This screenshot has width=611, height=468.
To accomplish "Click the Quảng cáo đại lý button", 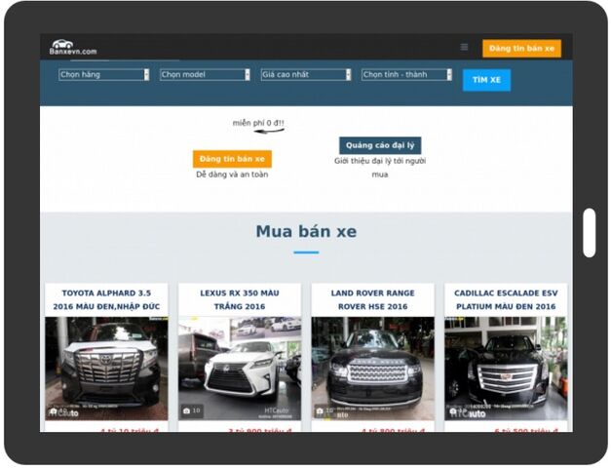I will tap(380, 145).
